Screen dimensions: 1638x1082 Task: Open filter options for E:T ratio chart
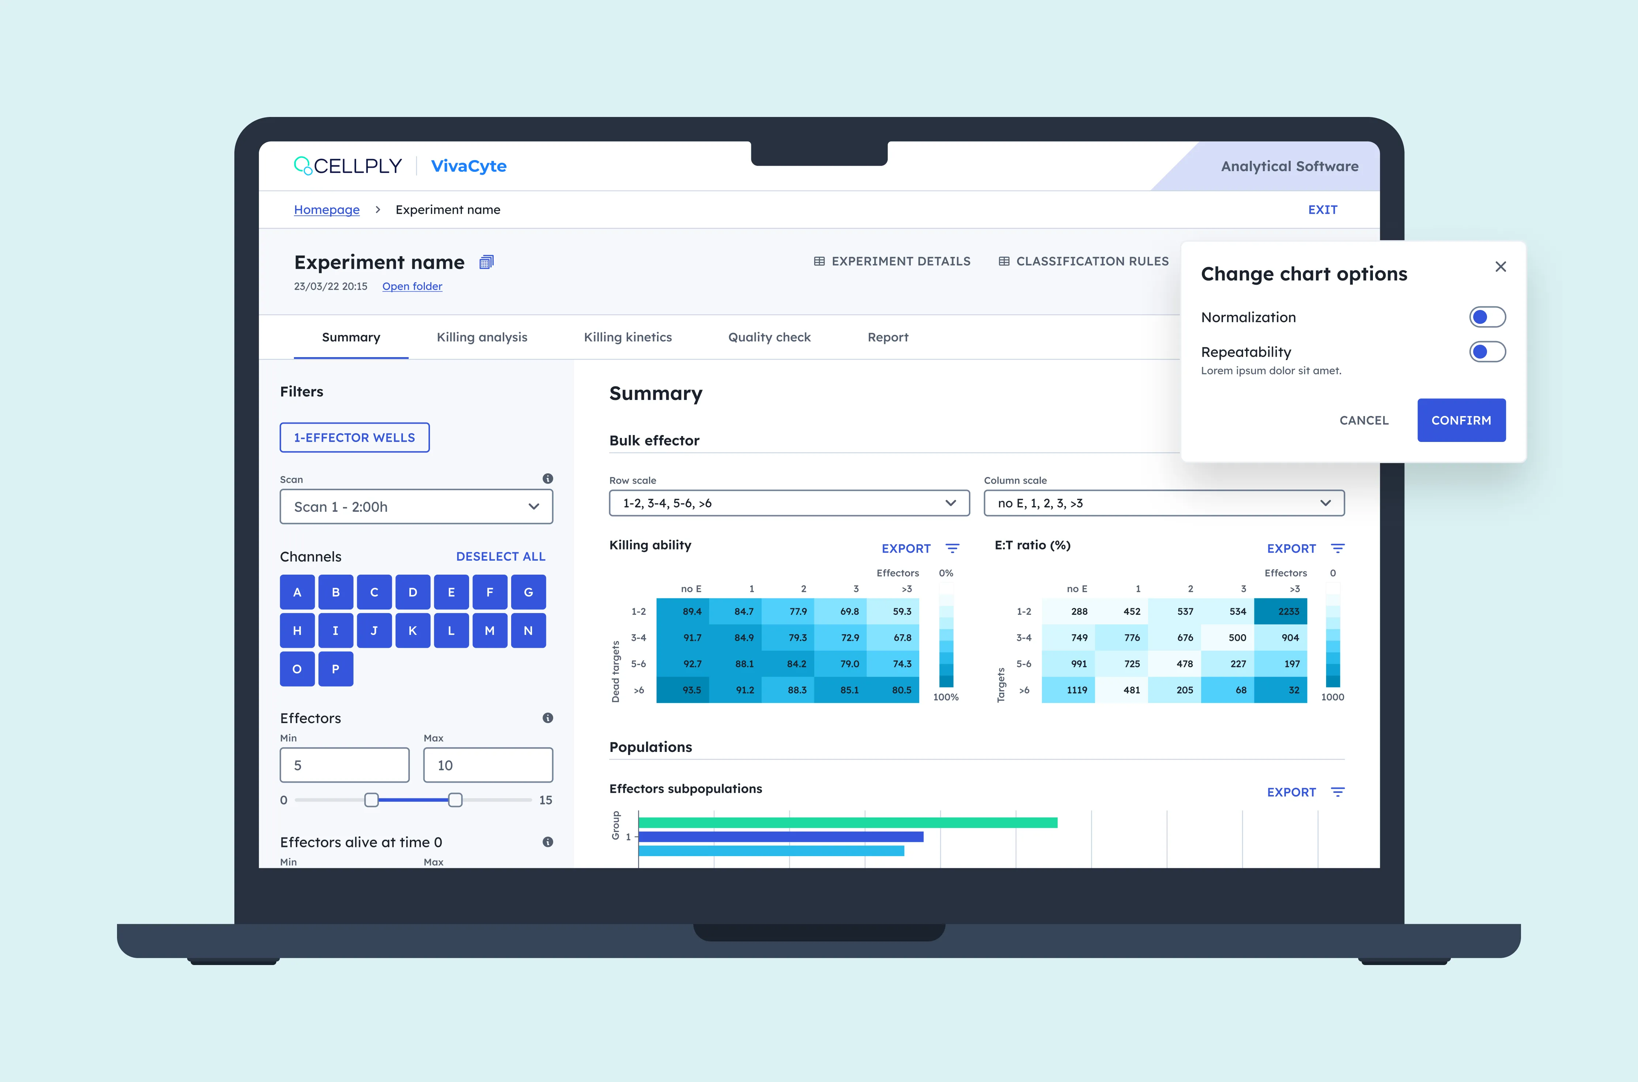(1338, 549)
